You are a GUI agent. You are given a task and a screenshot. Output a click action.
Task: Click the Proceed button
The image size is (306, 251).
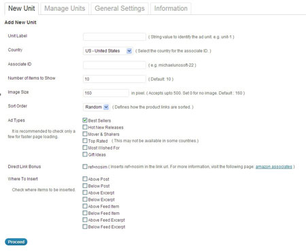16,242
